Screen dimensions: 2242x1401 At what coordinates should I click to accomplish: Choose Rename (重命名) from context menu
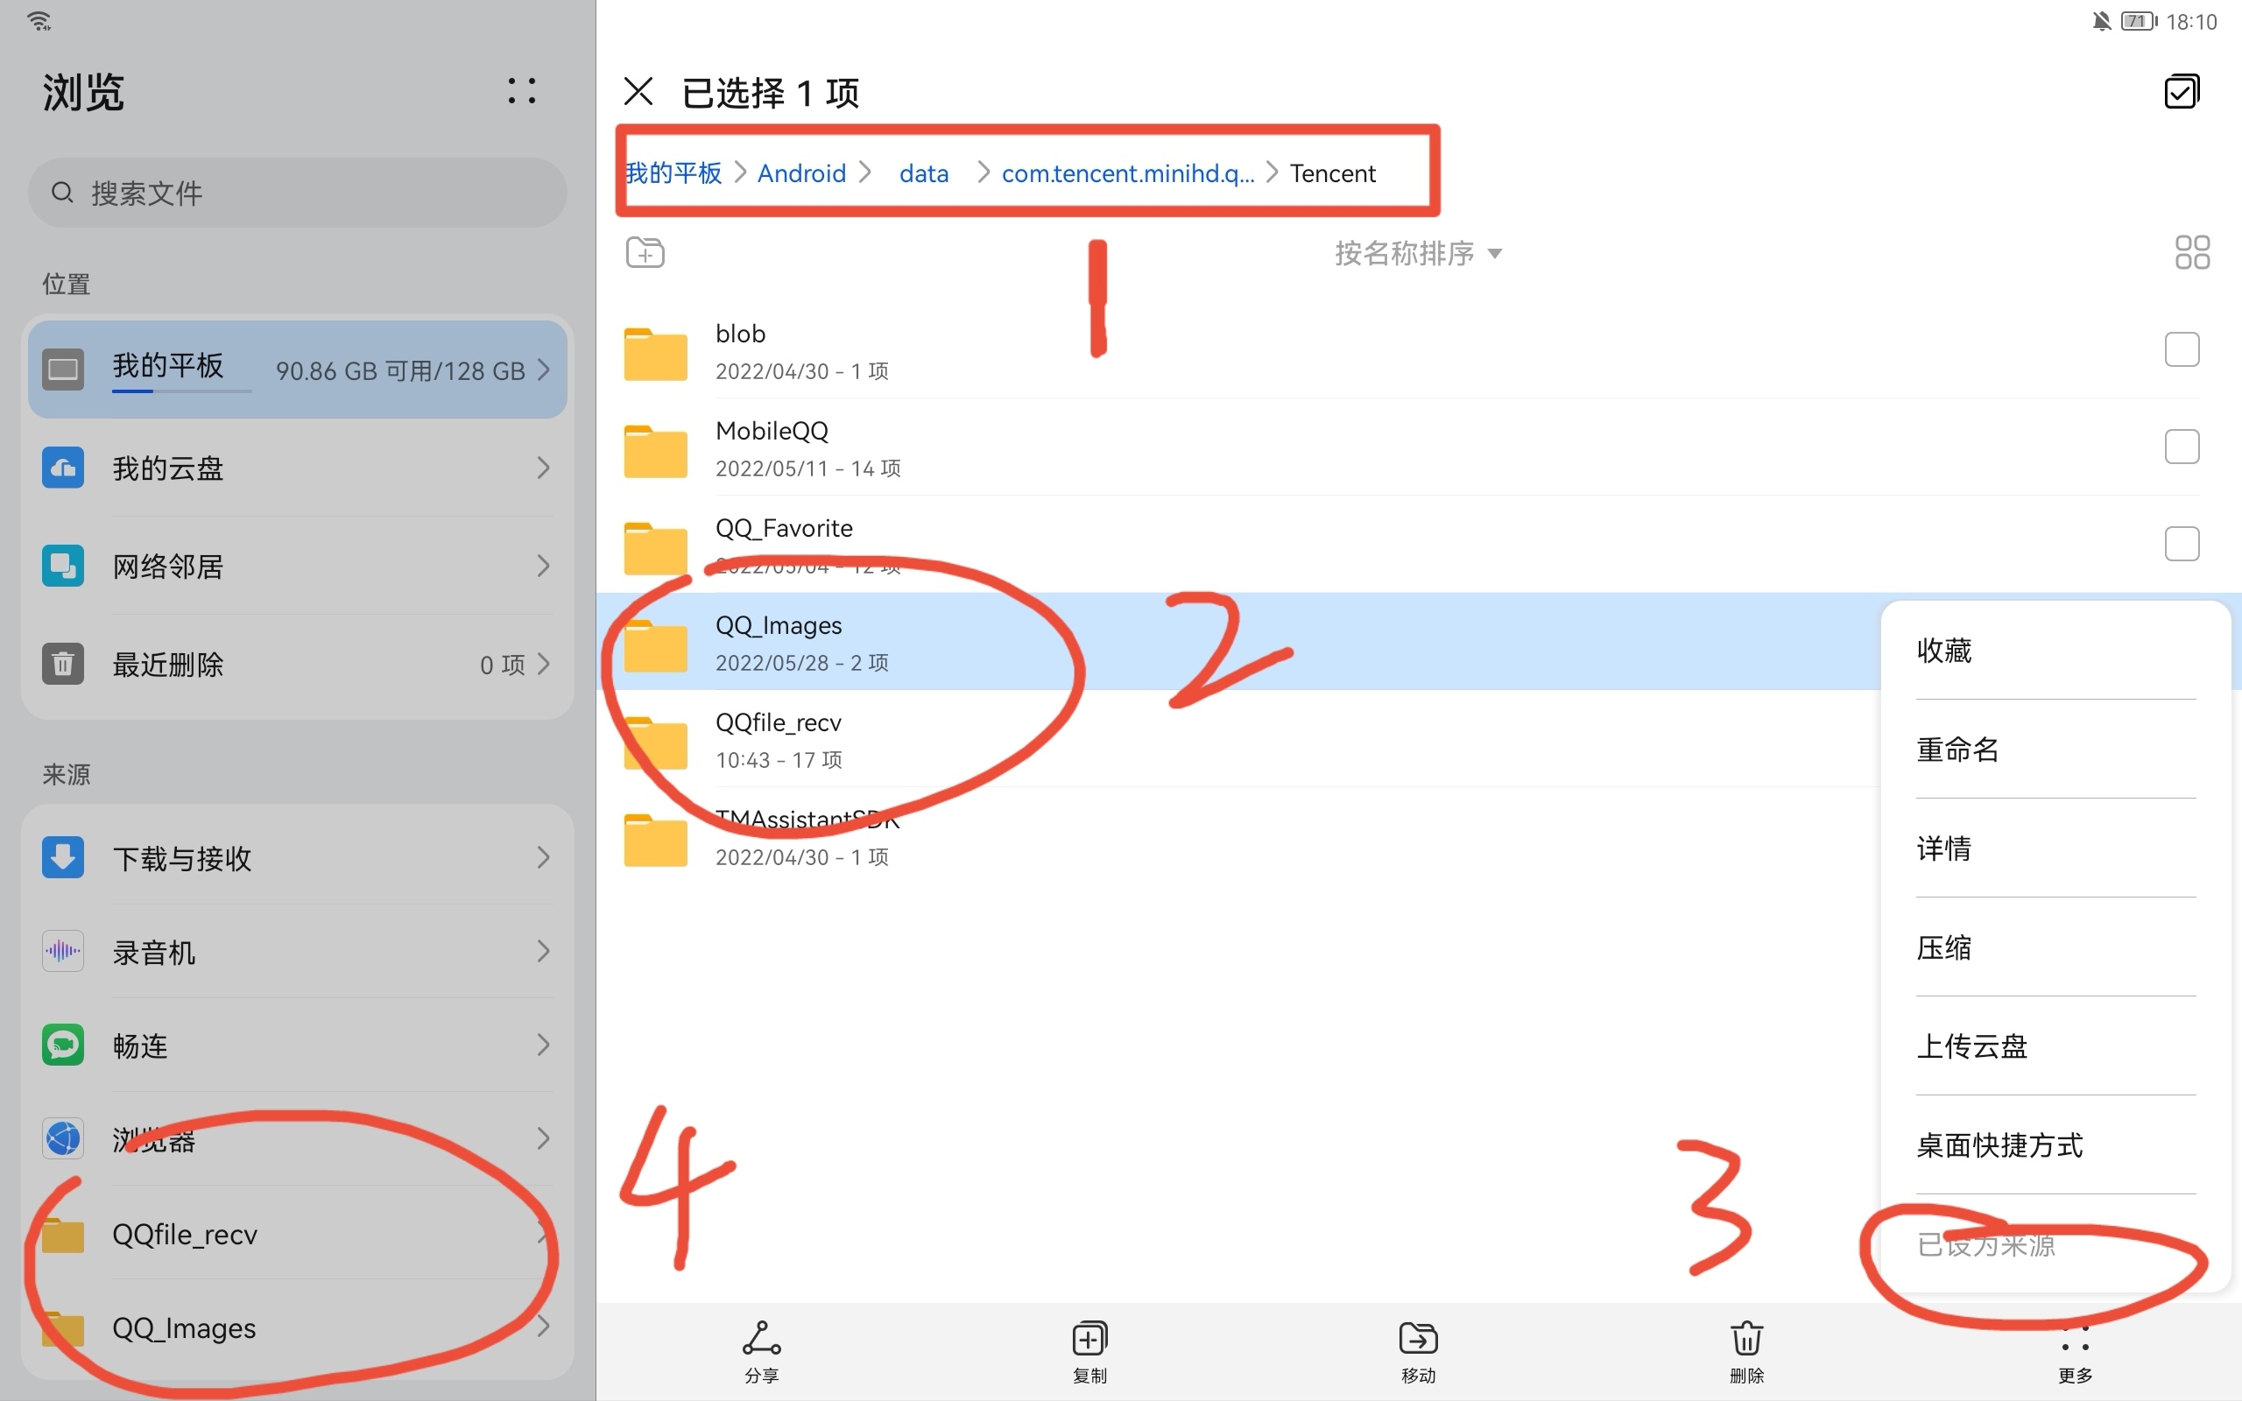coord(2055,749)
